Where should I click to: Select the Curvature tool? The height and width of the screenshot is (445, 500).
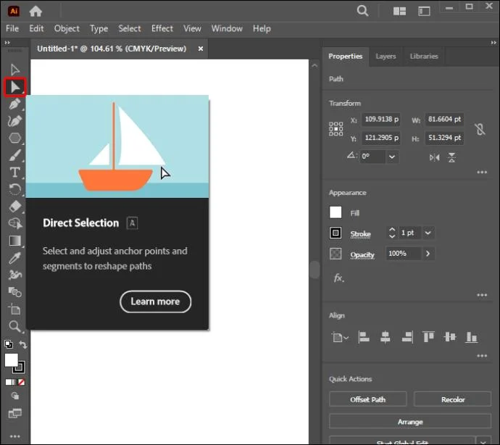coord(14,121)
